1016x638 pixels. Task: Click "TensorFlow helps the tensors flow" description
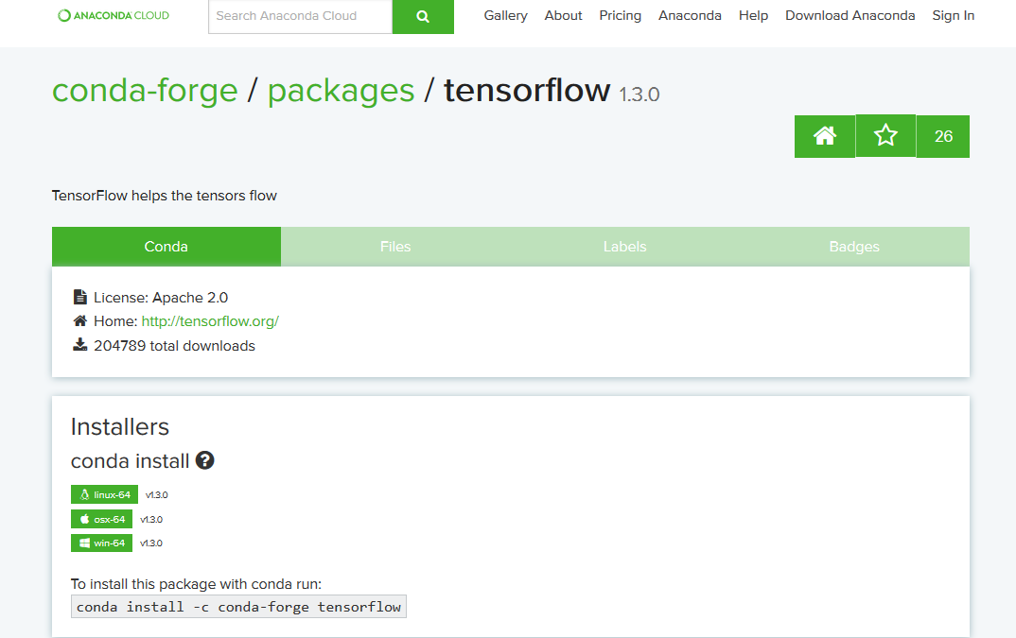point(165,196)
